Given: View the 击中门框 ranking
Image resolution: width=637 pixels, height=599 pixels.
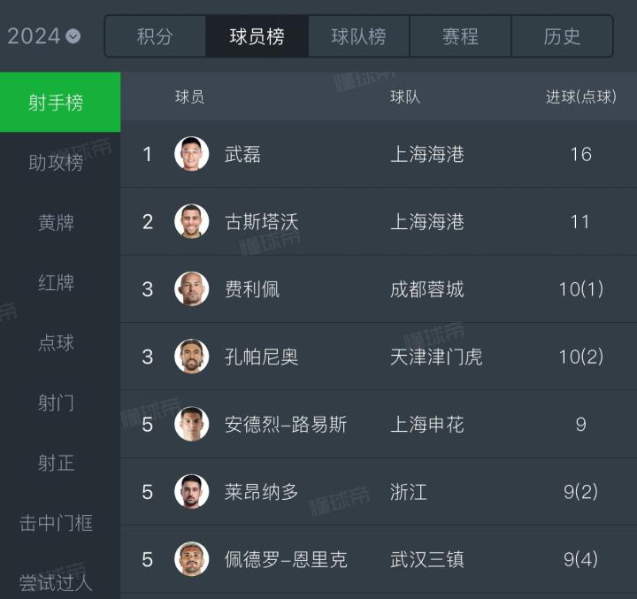Looking at the screenshot, I should click(56, 523).
